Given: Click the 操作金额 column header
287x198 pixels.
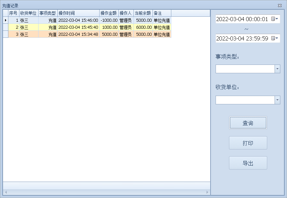Looking at the screenshot, I should pos(109,13).
